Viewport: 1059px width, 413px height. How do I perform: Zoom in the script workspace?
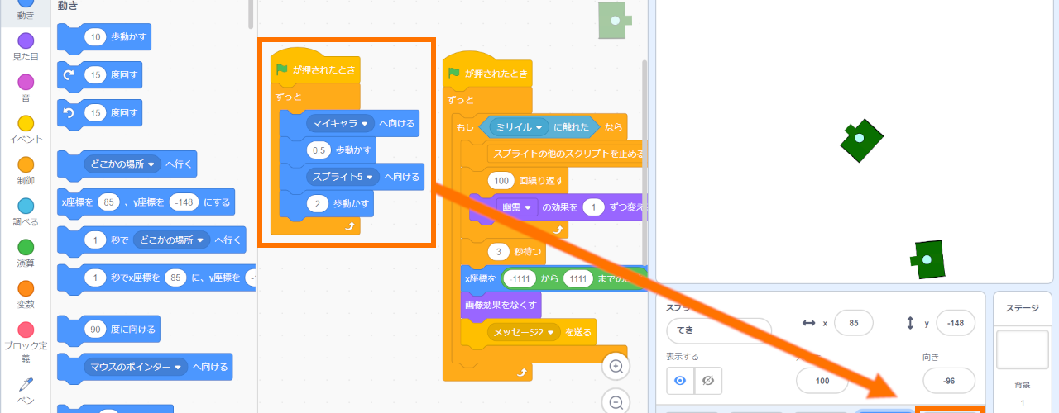coord(616,366)
